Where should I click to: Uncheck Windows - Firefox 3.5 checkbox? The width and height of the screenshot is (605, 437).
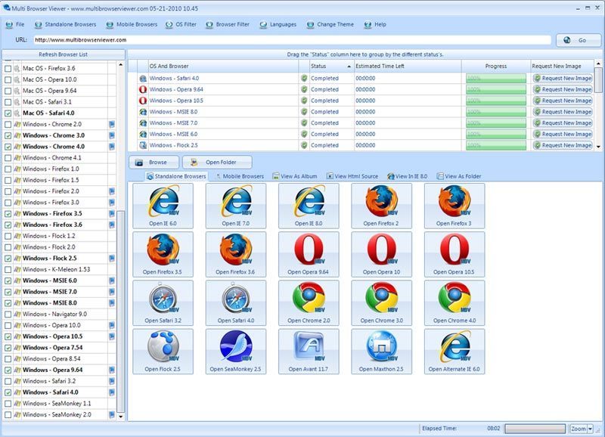pos(8,214)
